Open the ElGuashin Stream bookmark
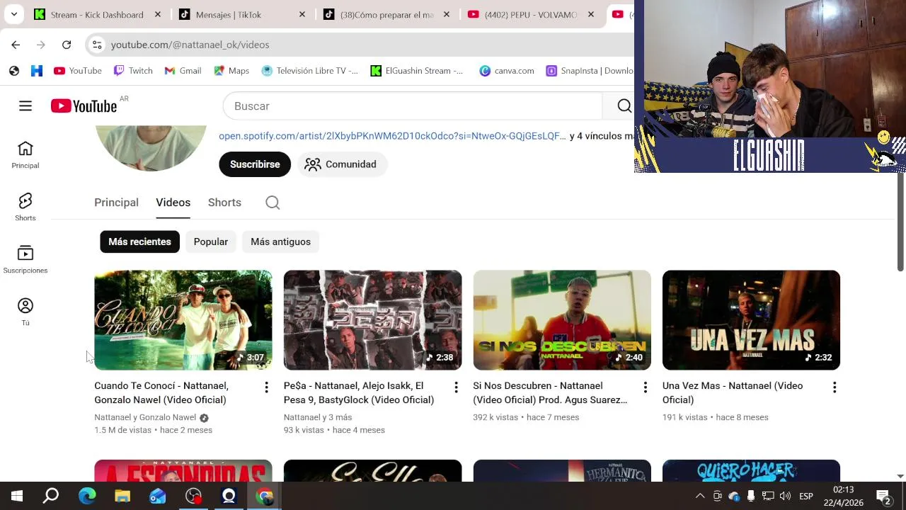Screen dimensions: 906x510 tap(417, 71)
